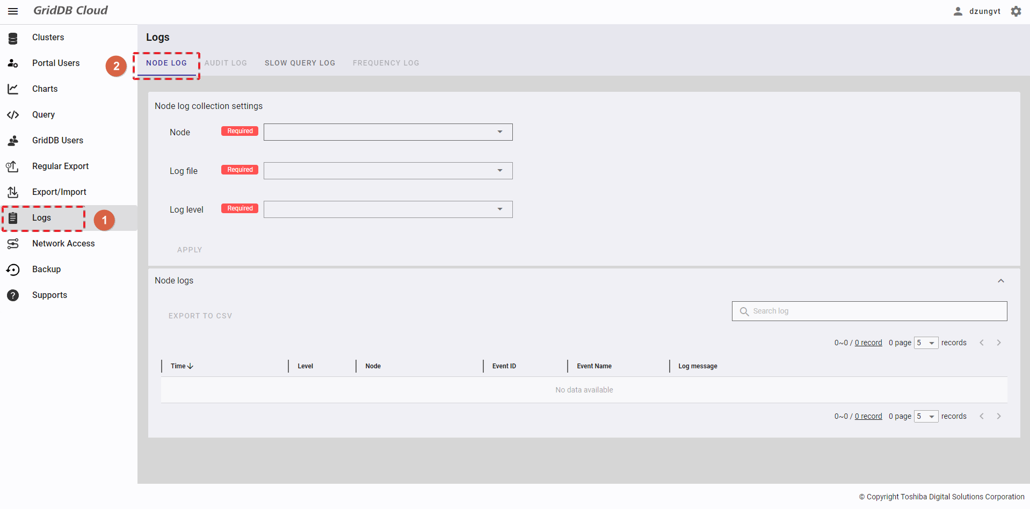Click Export to CSV
Screen dimensions: 1030x509
click(x=200, y=316)
